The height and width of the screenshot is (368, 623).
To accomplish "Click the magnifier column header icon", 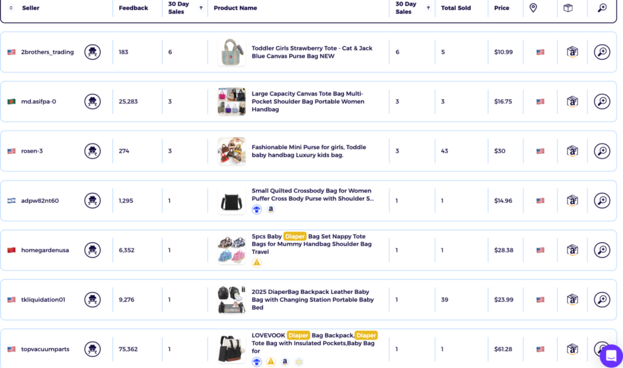I will [602, 7].
